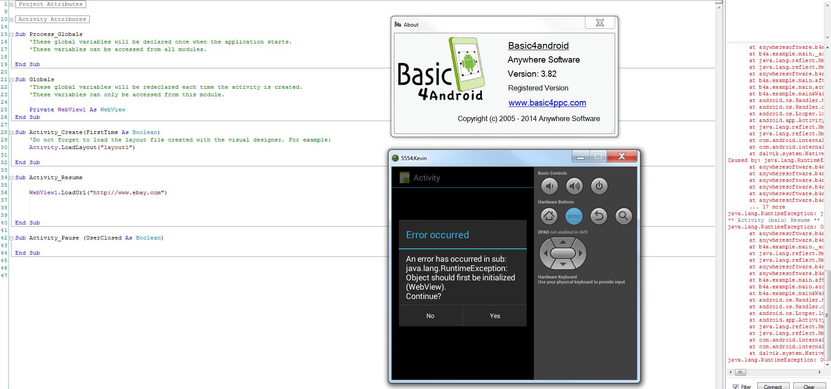The width and height of the screenshot is (831, 389).
Task: Click the '... 17 more' log line
Action: click(767, 207)
